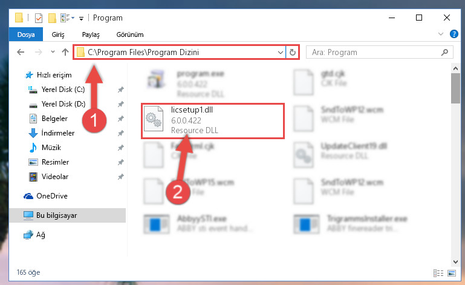Expand the address bar history dropdown
465x285 pixels.
tap(280, 53)
